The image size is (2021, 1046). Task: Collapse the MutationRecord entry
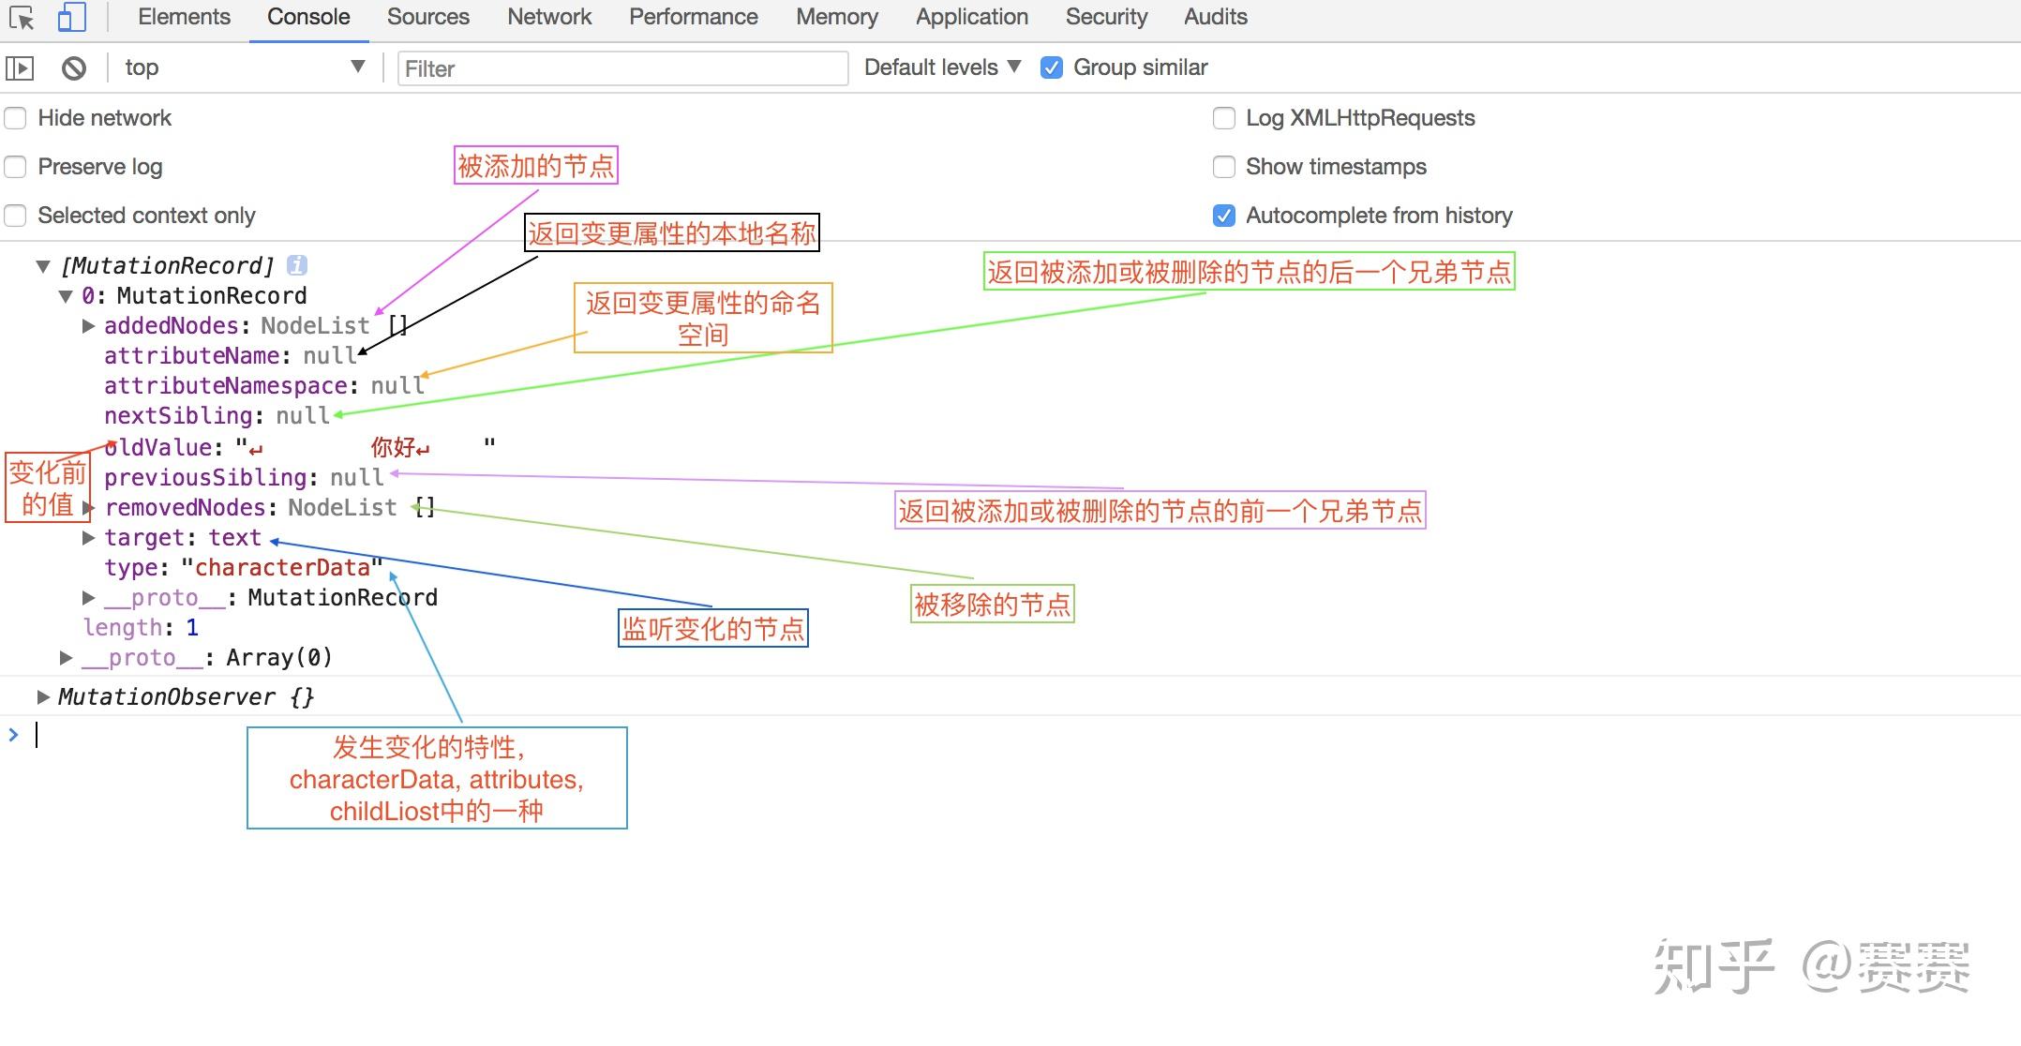pos(64,295)
